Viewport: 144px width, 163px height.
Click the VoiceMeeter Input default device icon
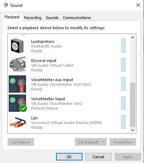click(x=18, y=103)
